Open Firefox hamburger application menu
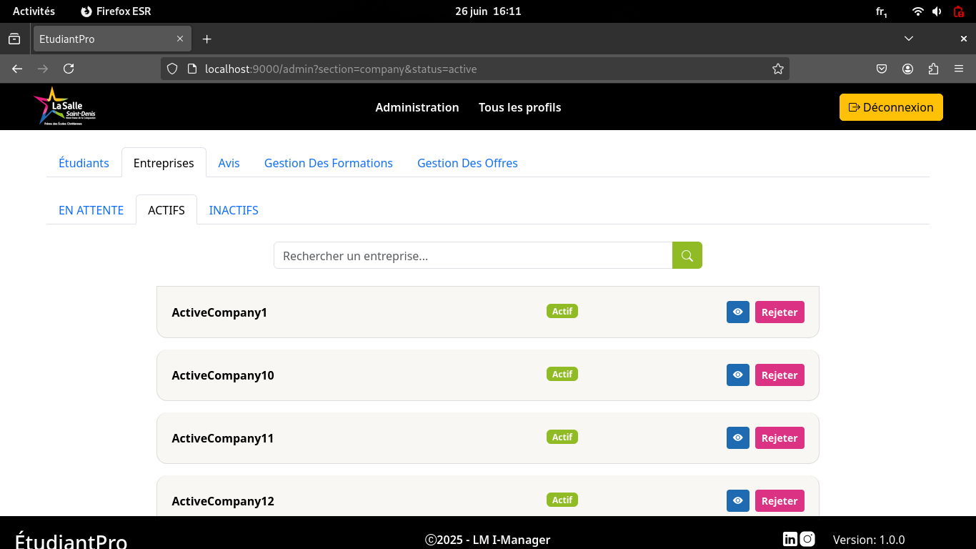 pos(959,69)
